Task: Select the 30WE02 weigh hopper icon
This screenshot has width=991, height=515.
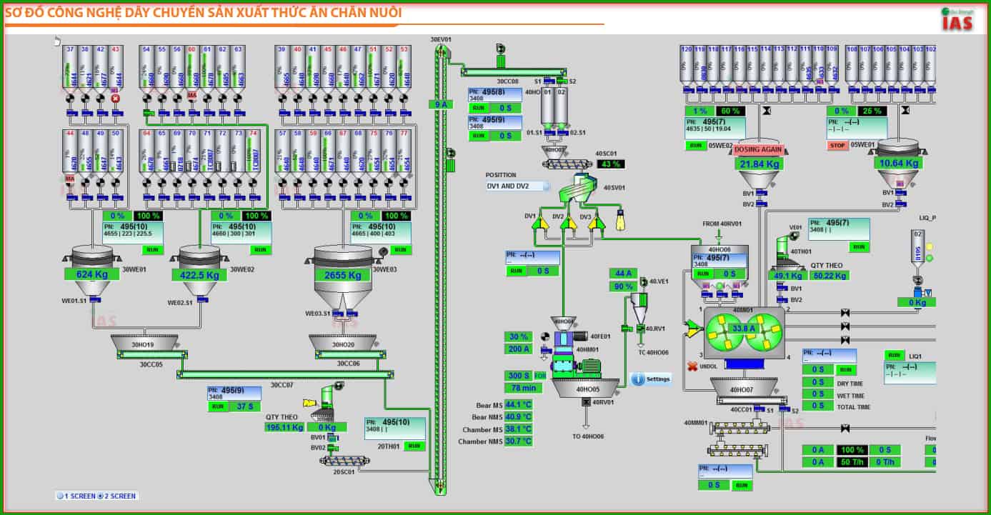Action: point(199,271)
